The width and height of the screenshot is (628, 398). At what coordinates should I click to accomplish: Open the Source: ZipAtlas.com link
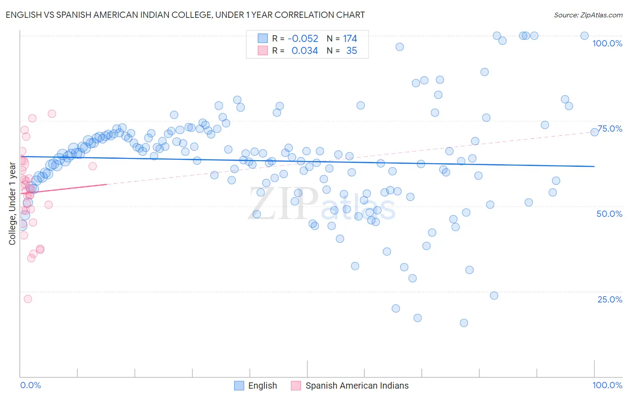[588, 15]
